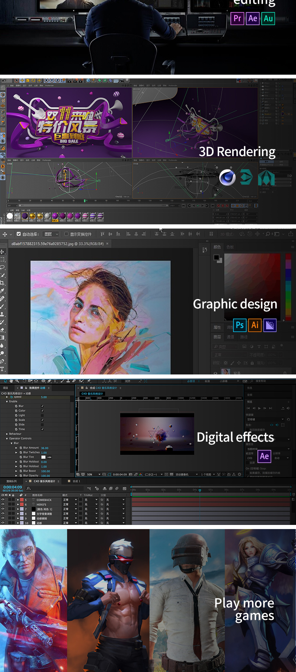Toggle the 显示变换控件 checkbox
Image resolution: width=296 pixels, height=672 pixels.
tap(66, 234)
